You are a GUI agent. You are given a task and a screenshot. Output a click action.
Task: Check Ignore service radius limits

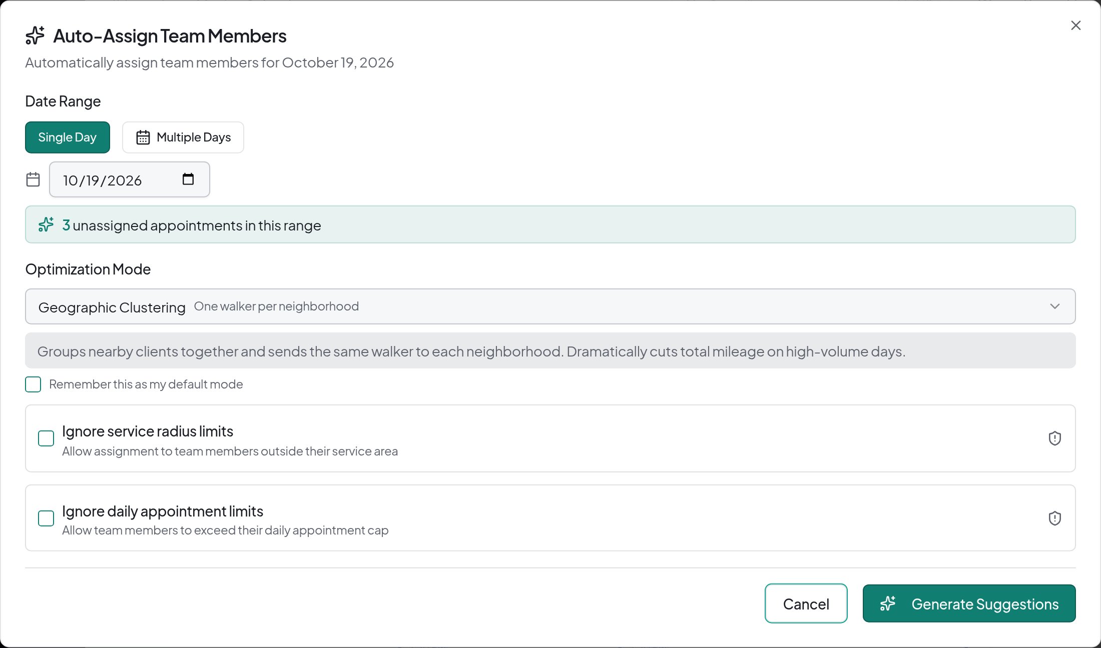click(x=46, y=438)
